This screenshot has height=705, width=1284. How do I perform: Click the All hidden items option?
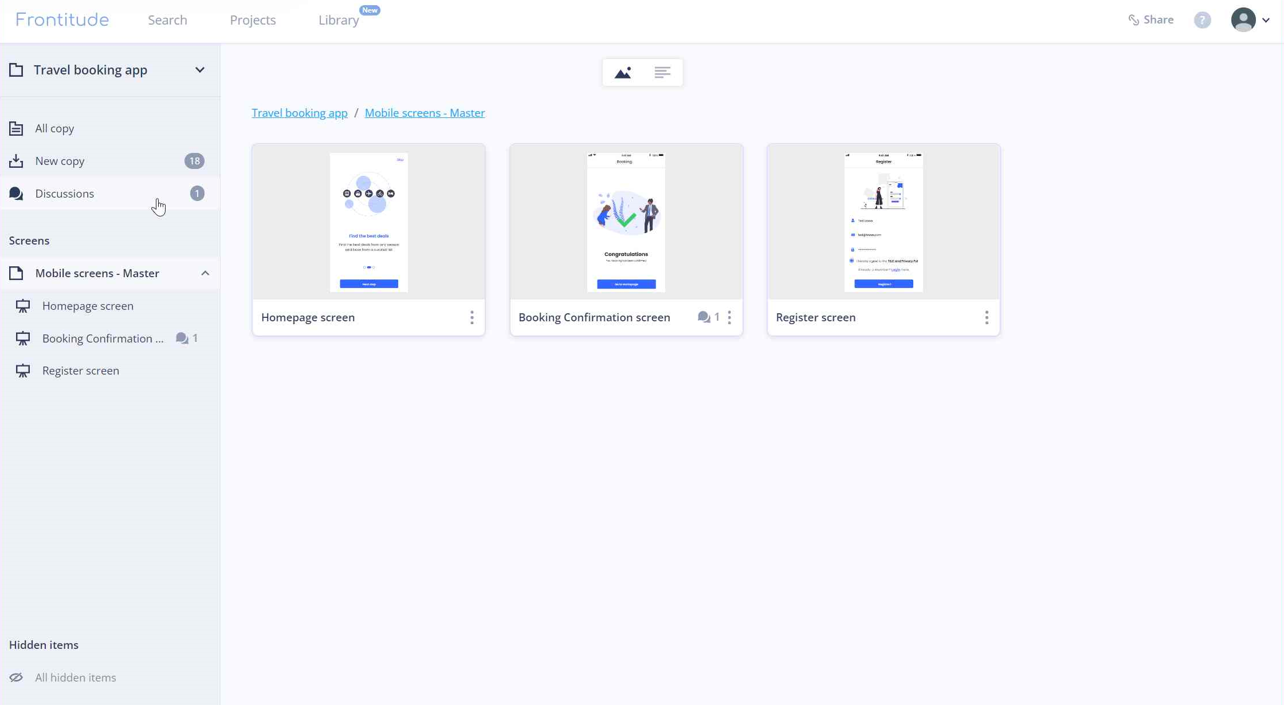click(x=76, y=677)
